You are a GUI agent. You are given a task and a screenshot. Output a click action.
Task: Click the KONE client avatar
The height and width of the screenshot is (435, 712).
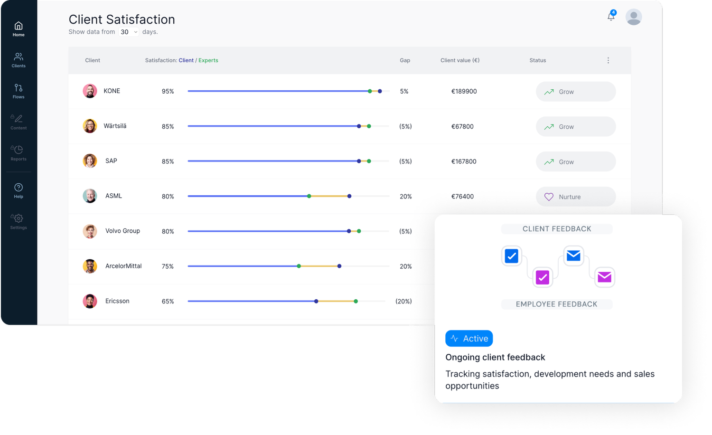90,91
